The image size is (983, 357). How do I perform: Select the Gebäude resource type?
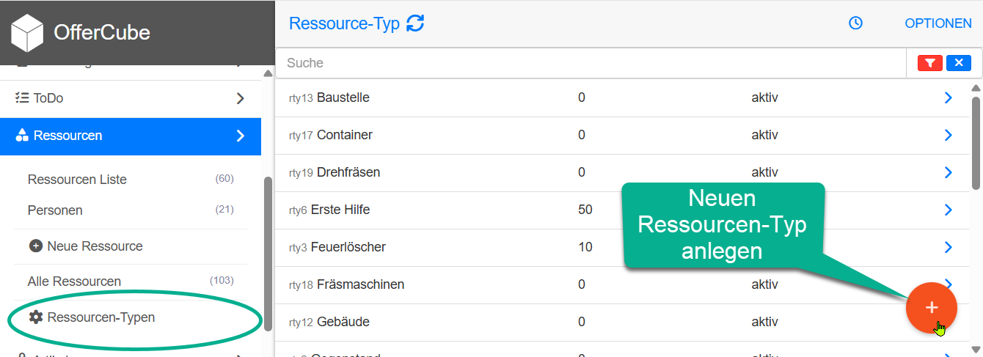(343, 322)
